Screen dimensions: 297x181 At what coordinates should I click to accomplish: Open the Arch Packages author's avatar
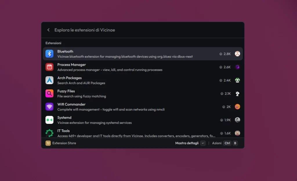tap(238, 80)
